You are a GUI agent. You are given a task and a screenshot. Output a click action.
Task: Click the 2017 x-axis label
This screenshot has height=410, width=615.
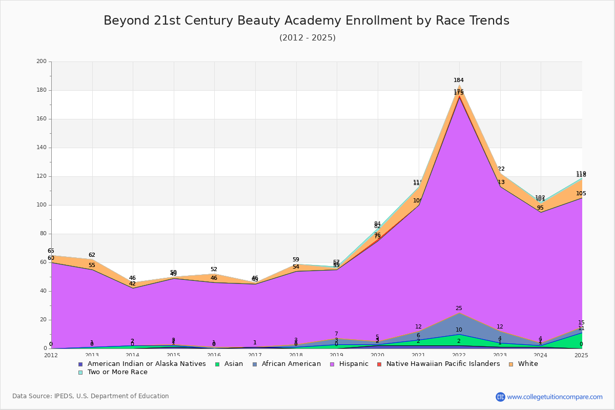(255, 355)
